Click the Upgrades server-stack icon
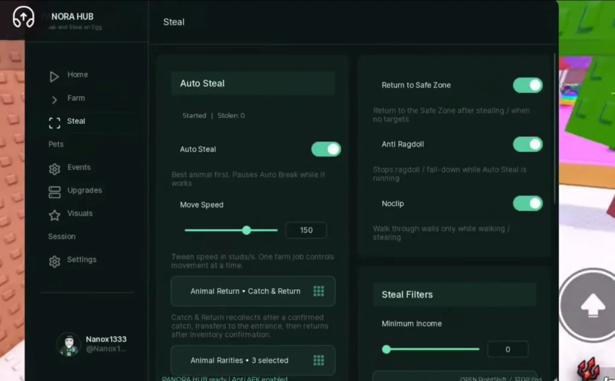615x381 pixels. click(55, 192)
